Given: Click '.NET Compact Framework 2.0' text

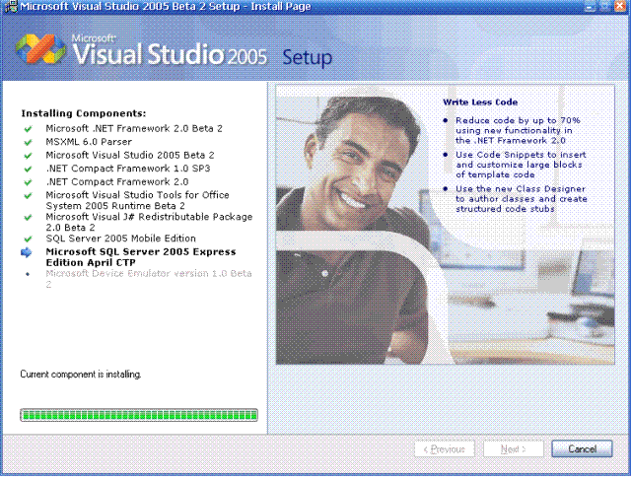Looking at the screenshot, I should coord(117,181).
